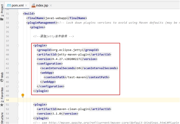Image resolution: width=180 pixels, height=124 pixels.
Task: Click the fold end marker on line 54
Action: point(18,118)
